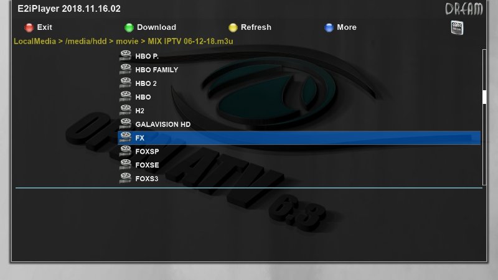498x280 pixels.
Task: Click the Exit label text
Action: click(44, 27)
